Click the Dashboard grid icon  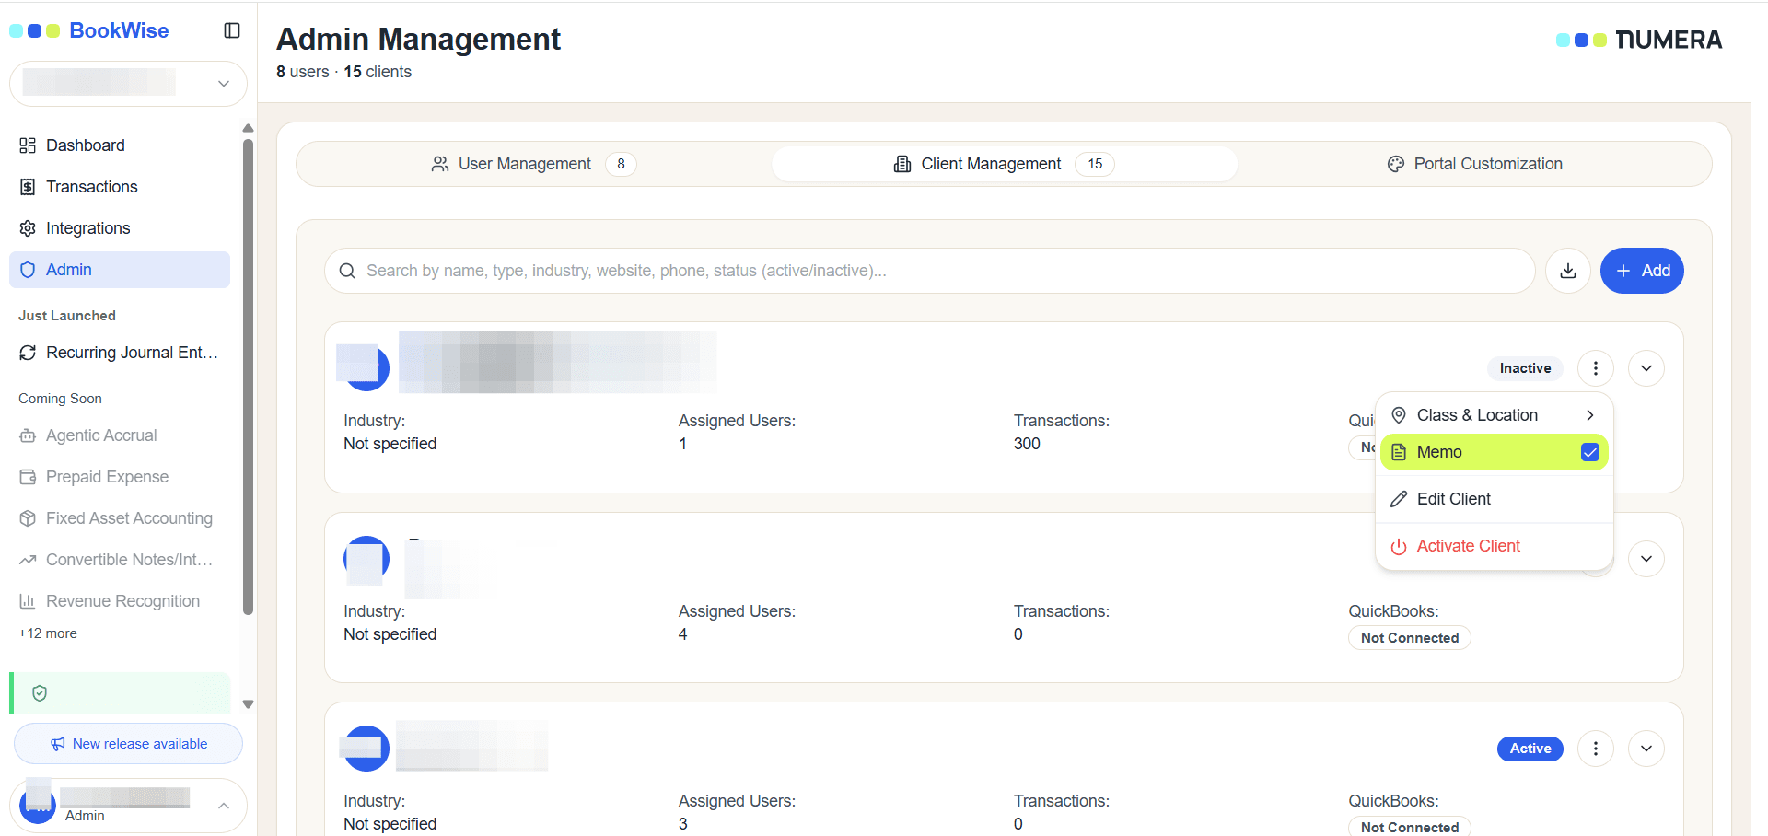tap(28, 145)
